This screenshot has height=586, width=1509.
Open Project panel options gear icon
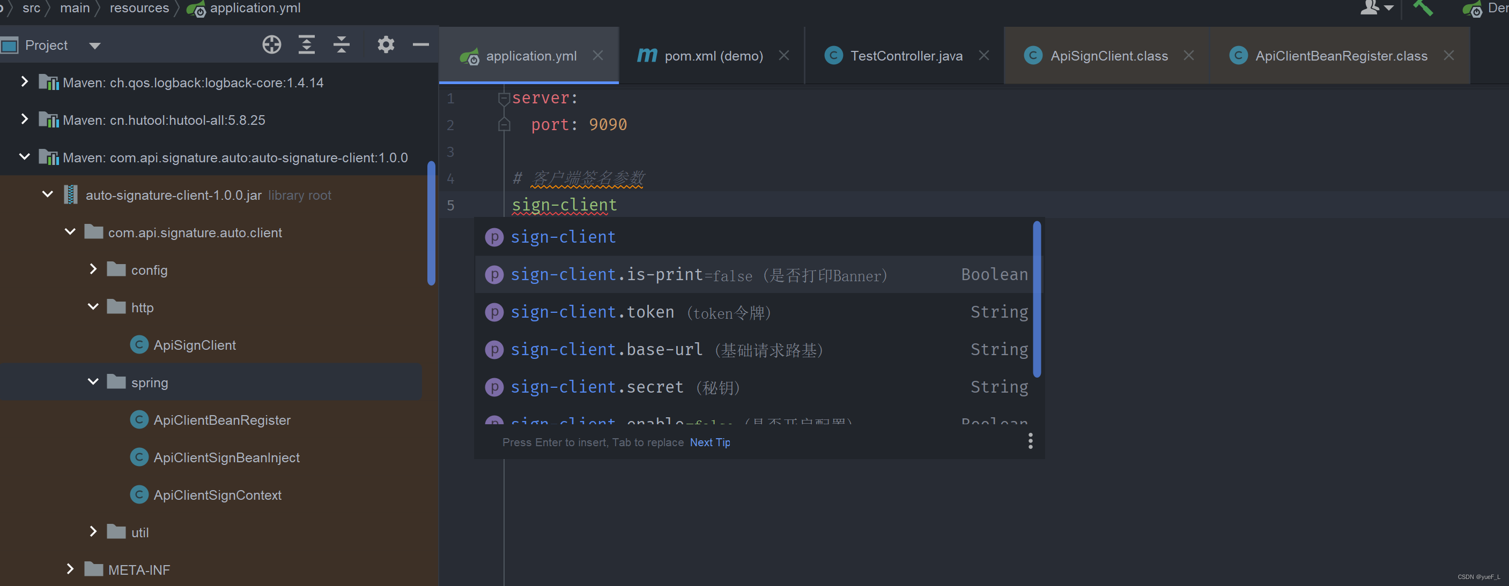(x=386, y=44)
